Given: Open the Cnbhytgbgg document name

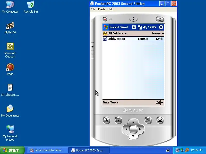Looking at the screenshot, I should [116, 39].
